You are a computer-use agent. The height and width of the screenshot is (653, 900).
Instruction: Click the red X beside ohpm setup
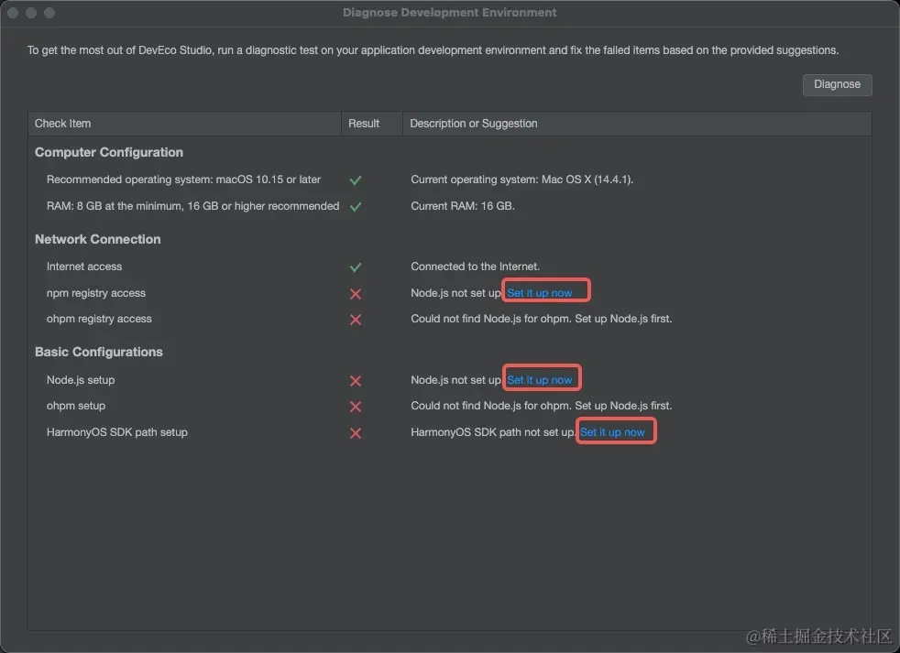(x=356, y=407)
